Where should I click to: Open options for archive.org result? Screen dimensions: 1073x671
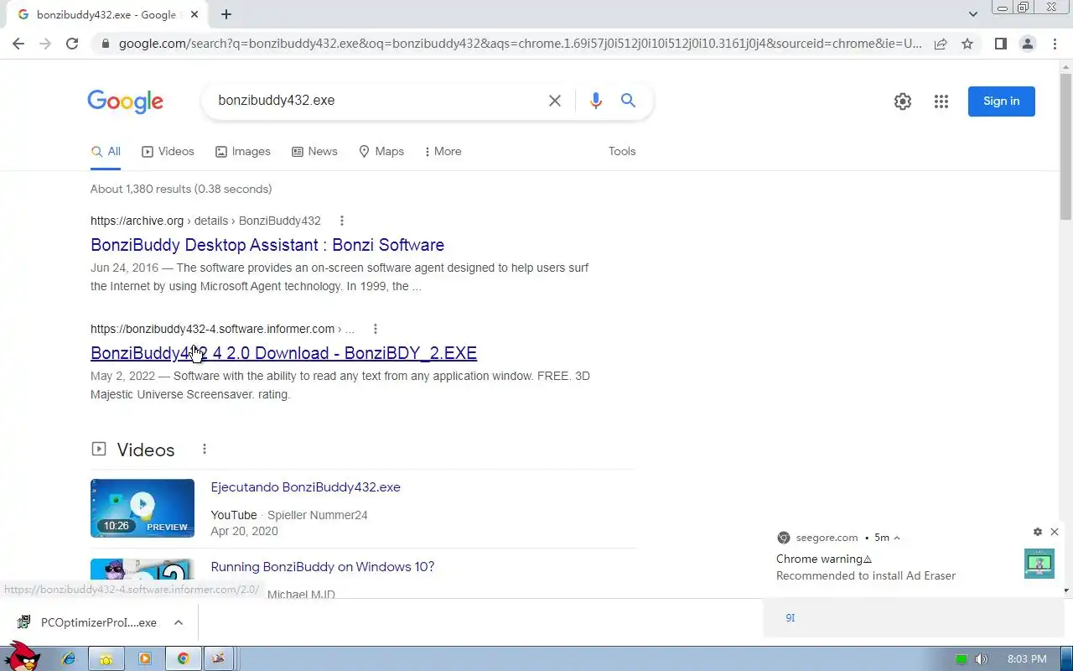click(342, 221)
